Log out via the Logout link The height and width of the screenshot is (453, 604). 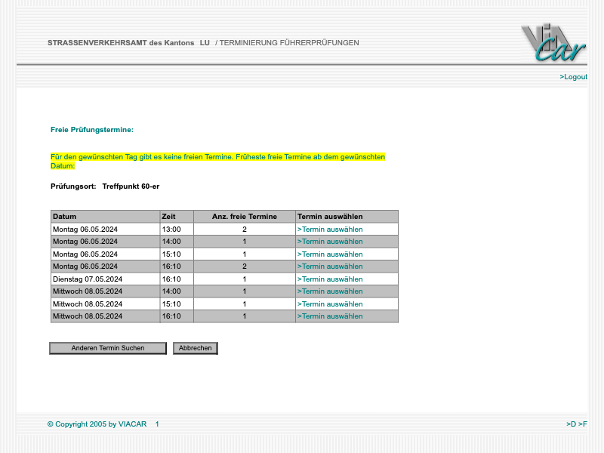573,77
